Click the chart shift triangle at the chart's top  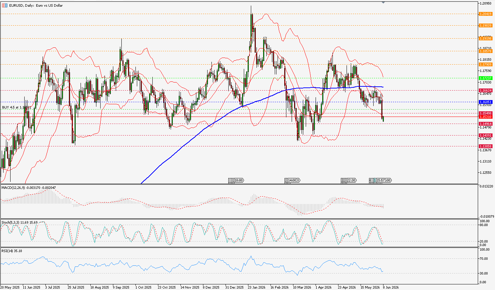pyautogui.click(x=383, y=2)
